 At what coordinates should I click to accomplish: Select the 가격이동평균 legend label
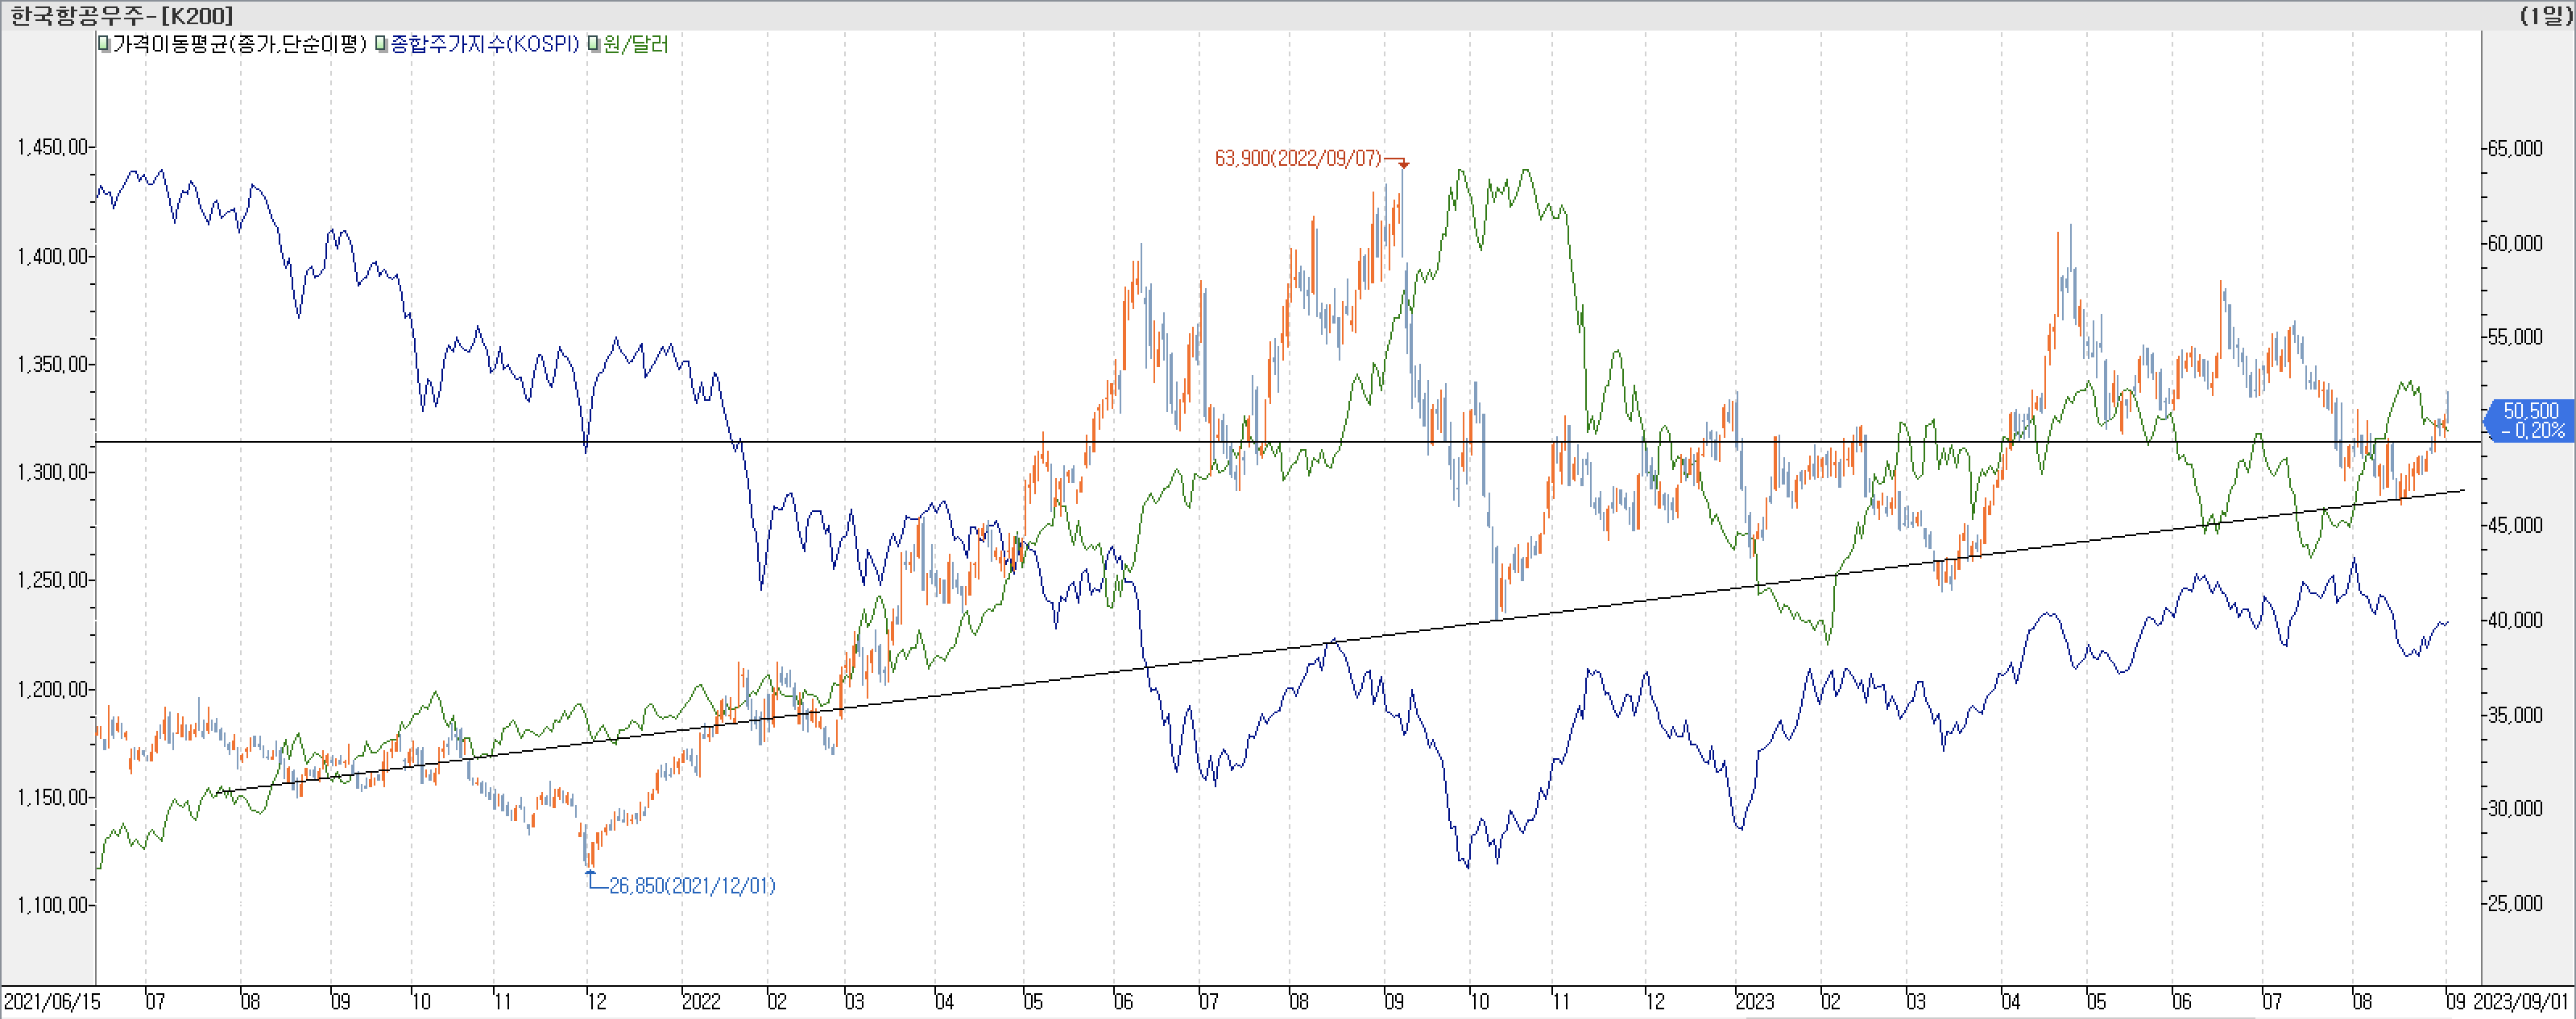pos(239,44)
